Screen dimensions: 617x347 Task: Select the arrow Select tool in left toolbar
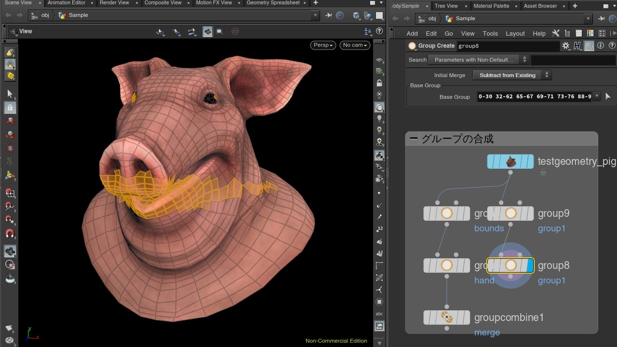pyautogui.click(x=10, y=94)
